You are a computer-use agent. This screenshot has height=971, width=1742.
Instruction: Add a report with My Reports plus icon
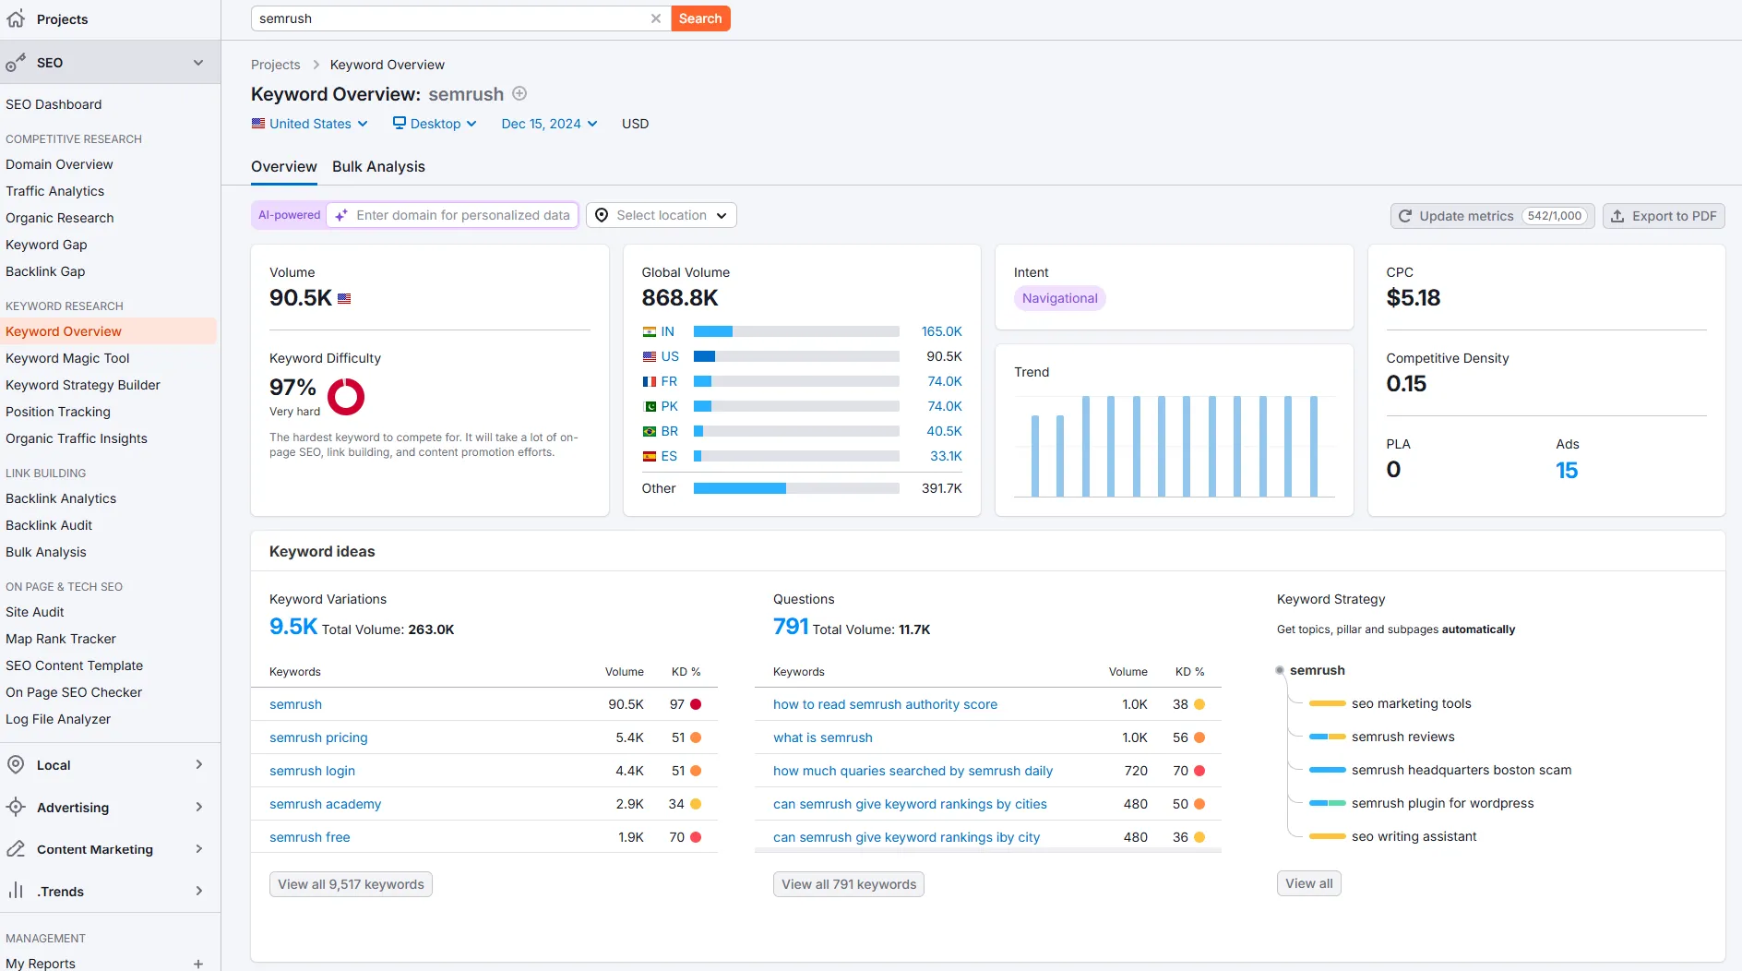pyautogui.click(x=198, y=964)
